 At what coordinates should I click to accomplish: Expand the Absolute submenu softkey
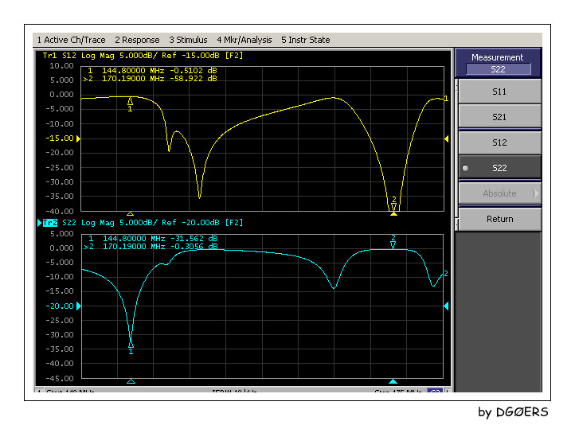pyautogui.click(x=499, y=193)
